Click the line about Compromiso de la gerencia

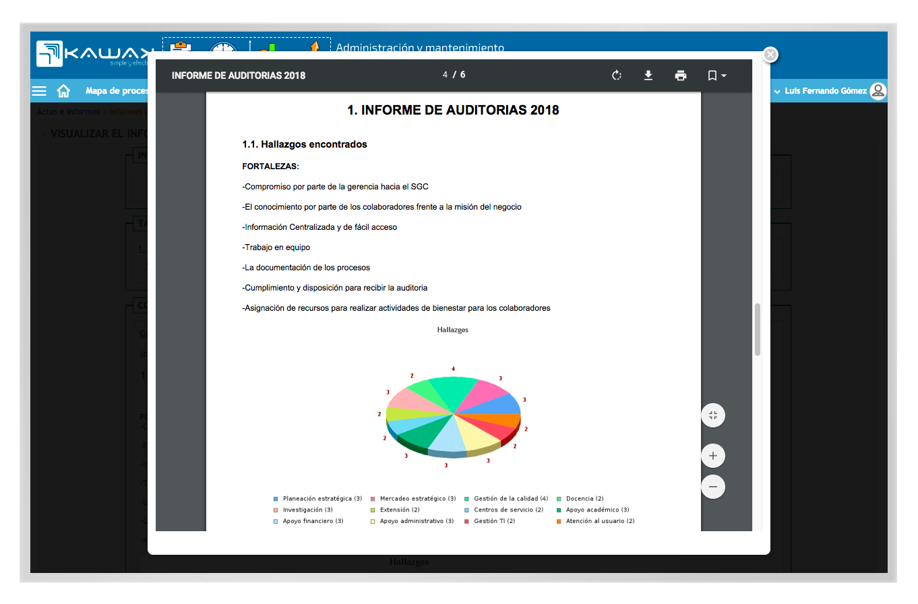pos(335,187)
